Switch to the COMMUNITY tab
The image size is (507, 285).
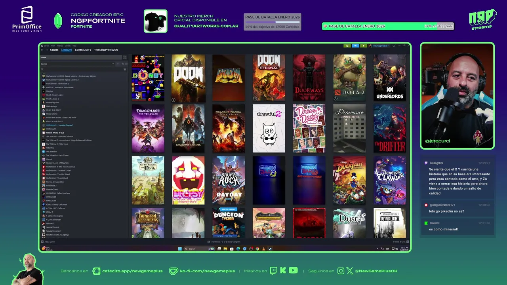83,50
